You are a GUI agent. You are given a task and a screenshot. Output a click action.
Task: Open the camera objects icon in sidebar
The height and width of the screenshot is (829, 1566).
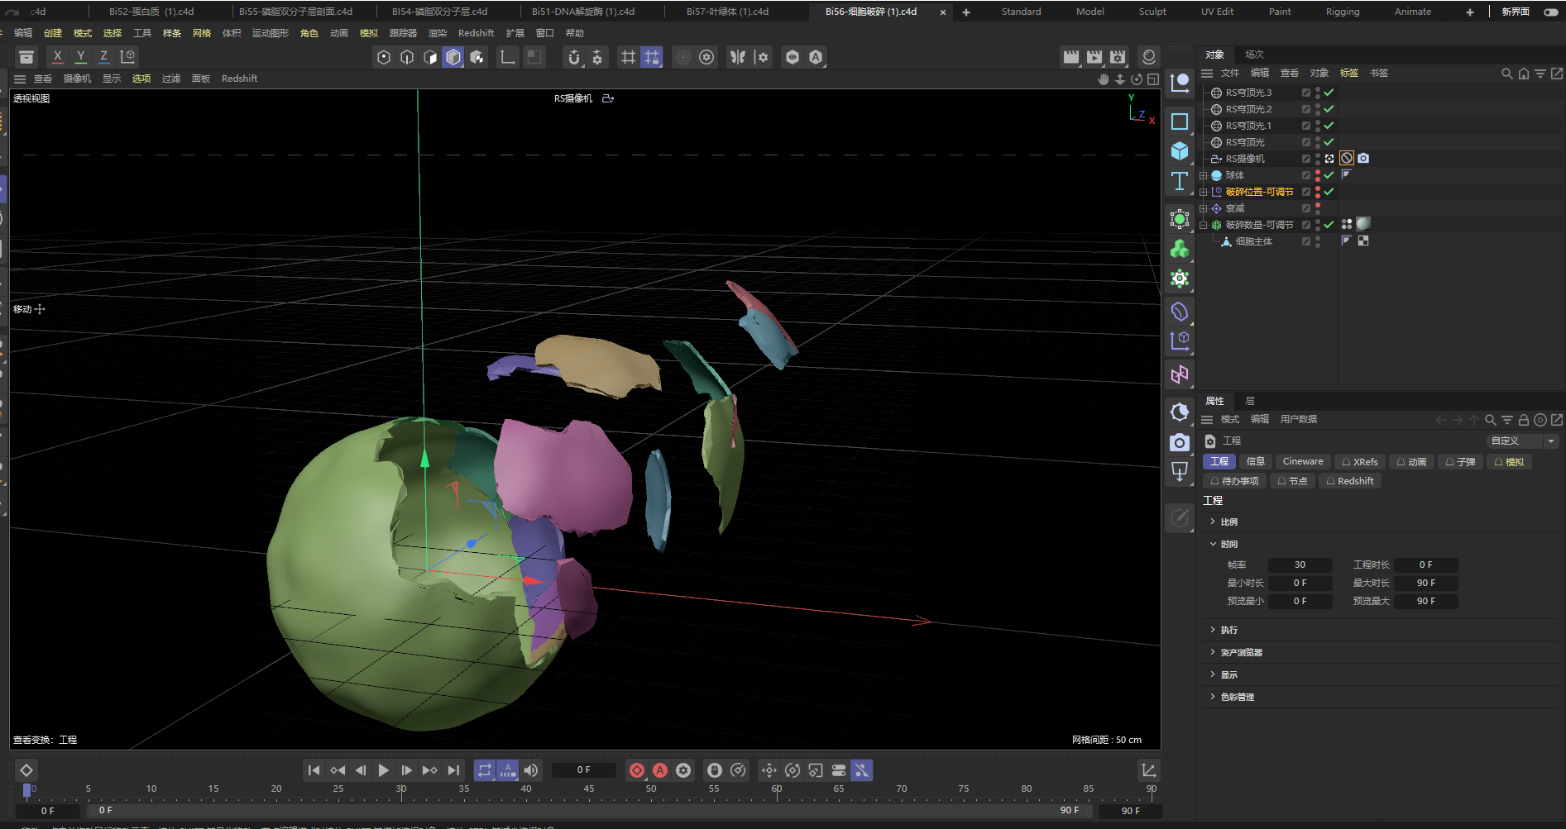[x=1180, y=443]
